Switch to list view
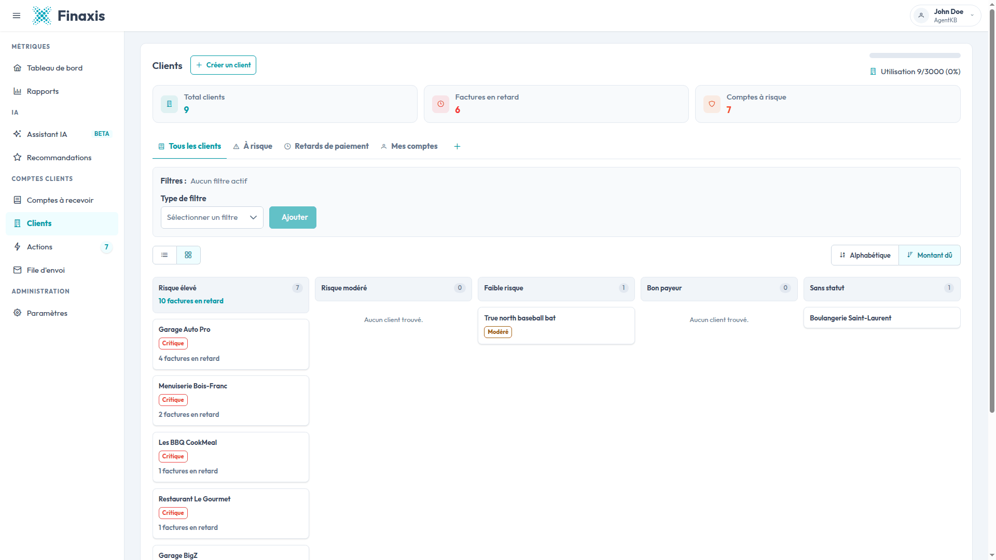The height and width of the screenshot is (560, 996). pos(164,255)
